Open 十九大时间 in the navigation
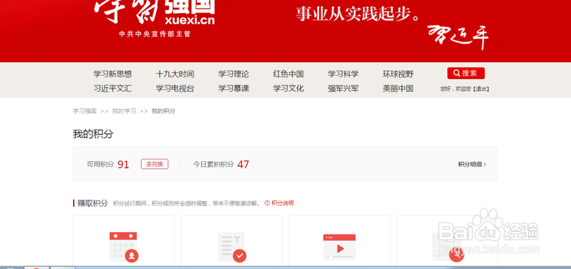Viewport: 571px width, 269px height. pos(175,74)
